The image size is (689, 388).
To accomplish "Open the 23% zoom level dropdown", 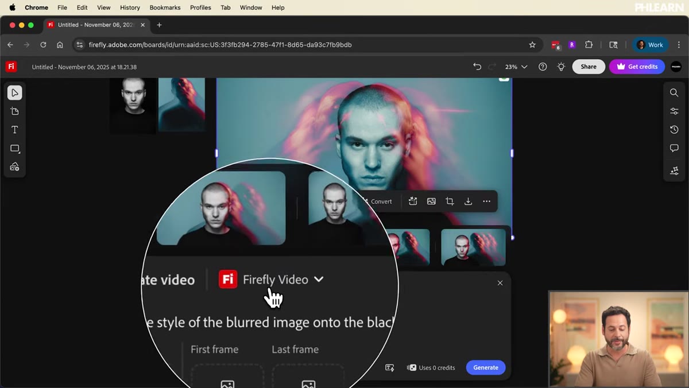I will [x=516, y=67].
